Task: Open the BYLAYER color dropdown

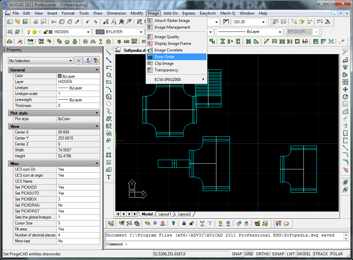Action: point(141,32)
